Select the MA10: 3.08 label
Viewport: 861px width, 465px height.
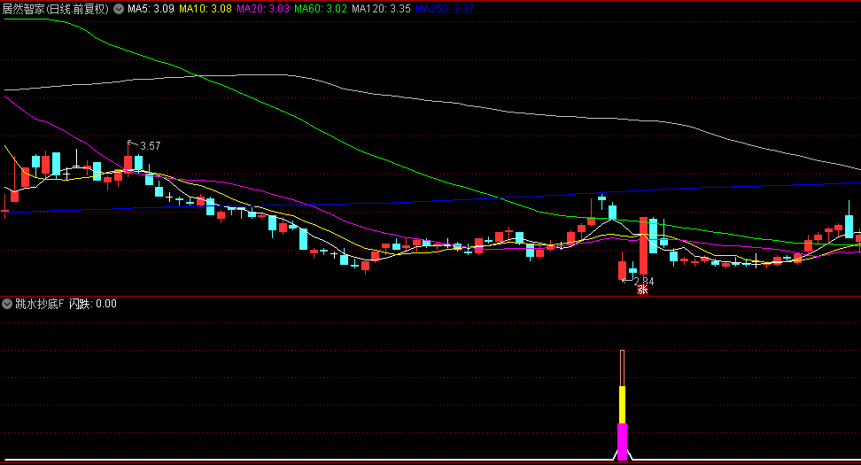point(206,9)
